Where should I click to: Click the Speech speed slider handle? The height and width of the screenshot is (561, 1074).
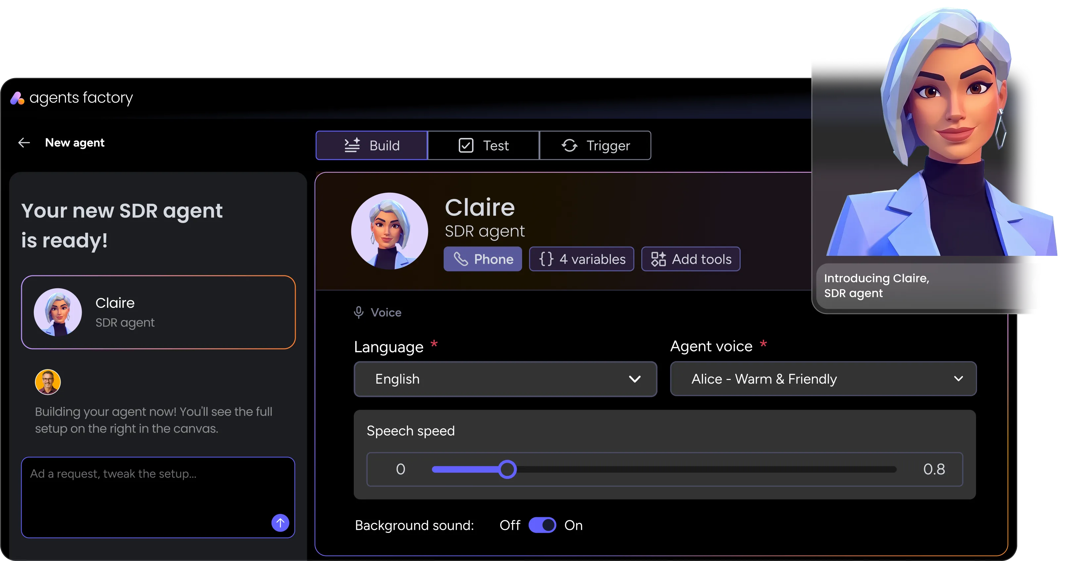(508, 469)
